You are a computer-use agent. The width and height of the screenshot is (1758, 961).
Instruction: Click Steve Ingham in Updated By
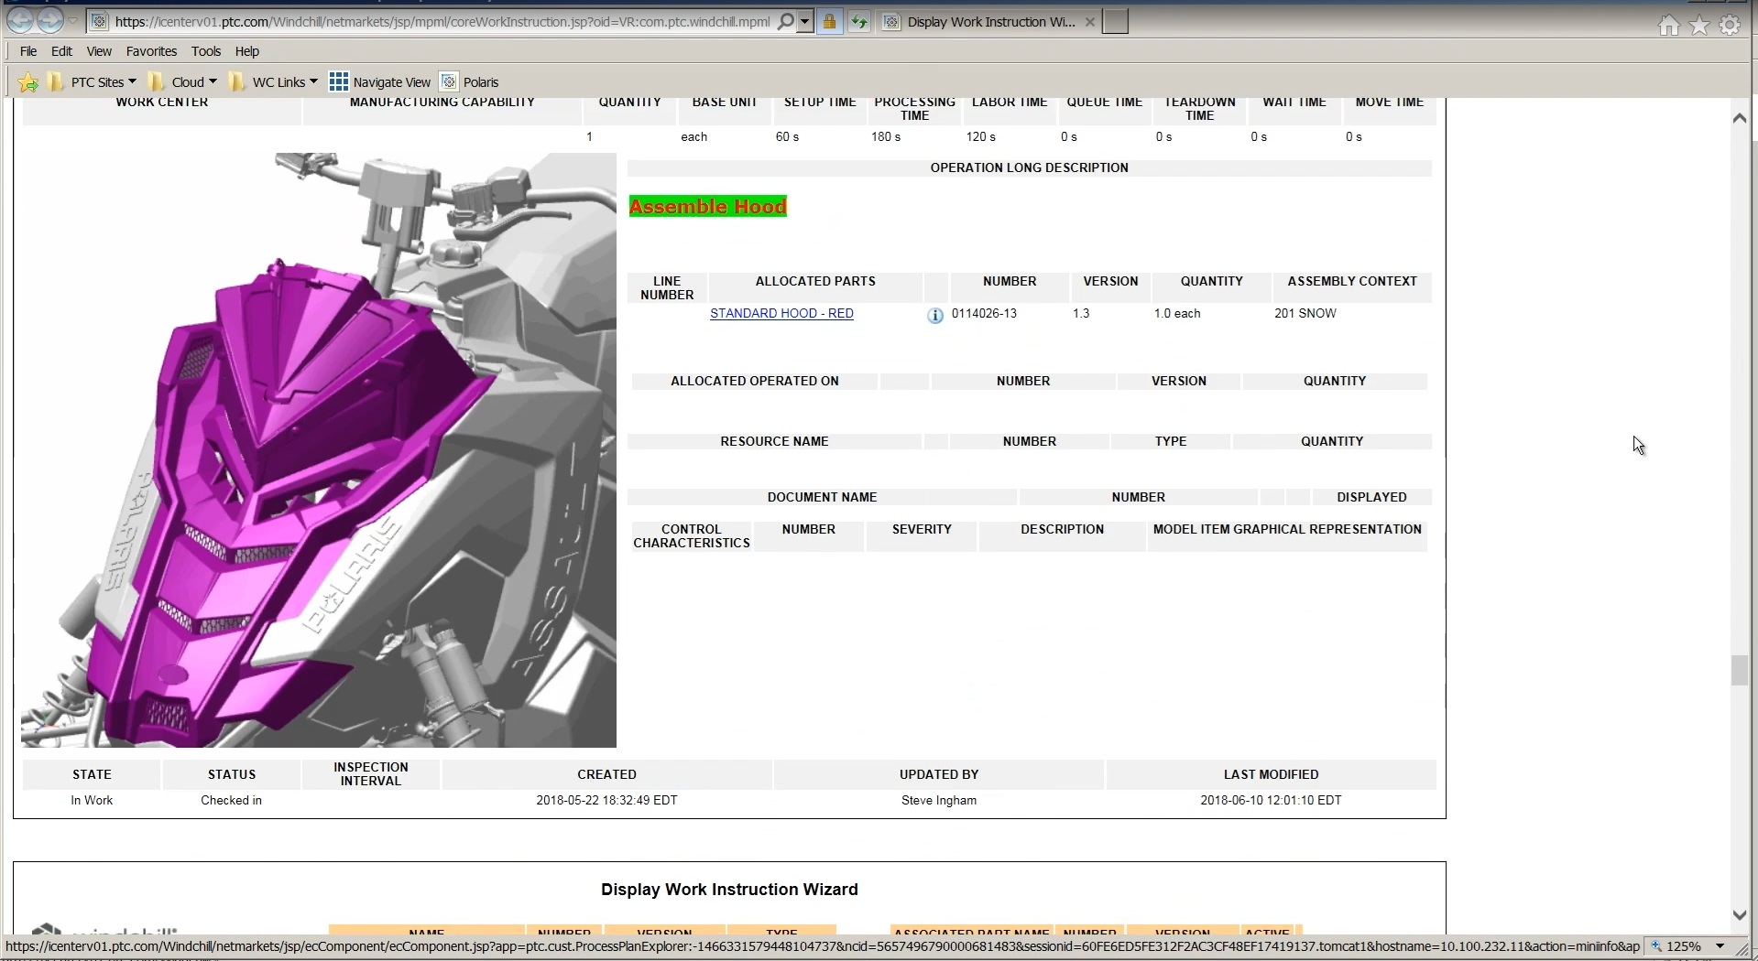coord(939,800)
